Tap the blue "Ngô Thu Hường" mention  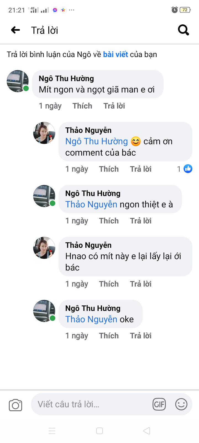[x=96, y=141]
